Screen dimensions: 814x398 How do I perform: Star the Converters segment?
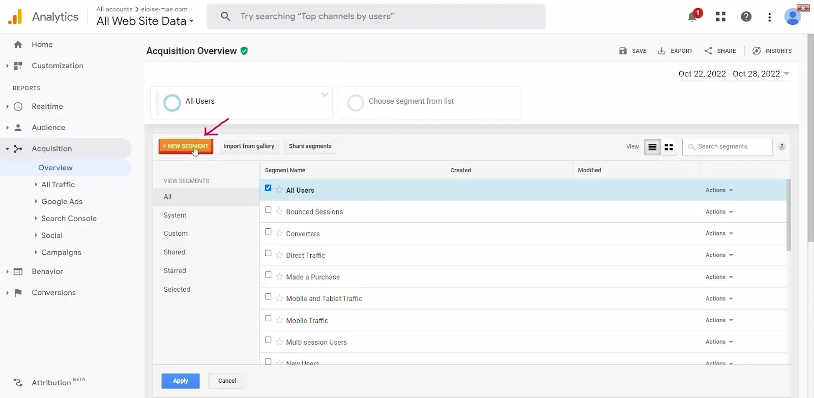tap(279, 233)
